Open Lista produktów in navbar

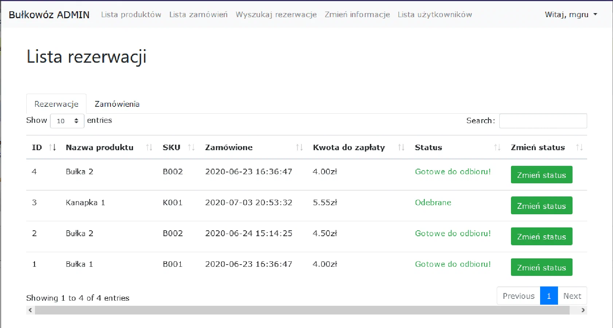click(x=131, y=15)
